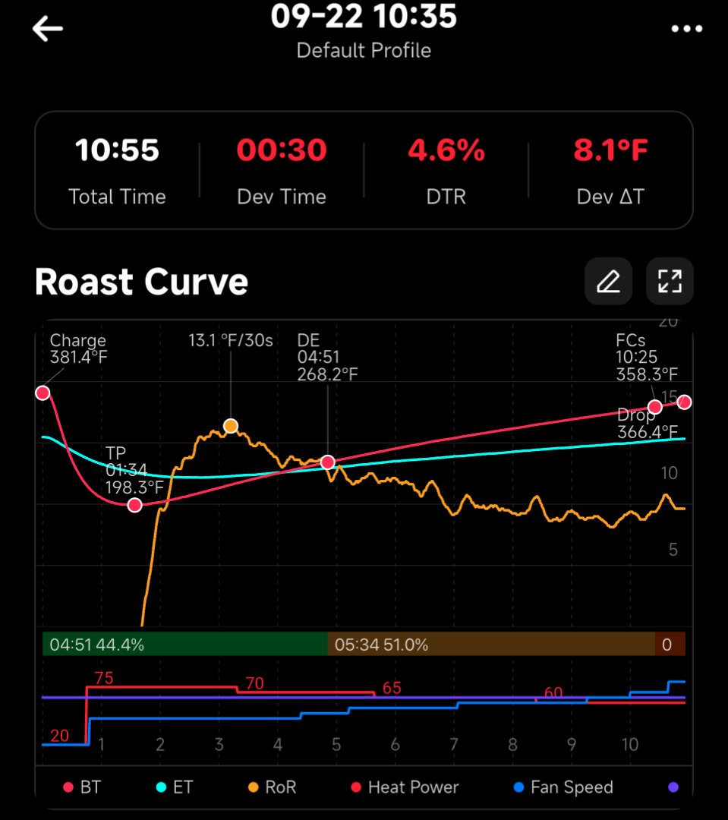Tap the 4.6% DTR value
This screenshot has height=820, width=728.
point(446,150)
